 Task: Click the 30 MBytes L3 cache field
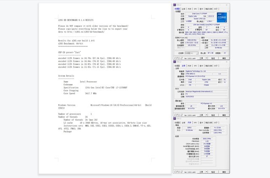[x=219, y=48]
